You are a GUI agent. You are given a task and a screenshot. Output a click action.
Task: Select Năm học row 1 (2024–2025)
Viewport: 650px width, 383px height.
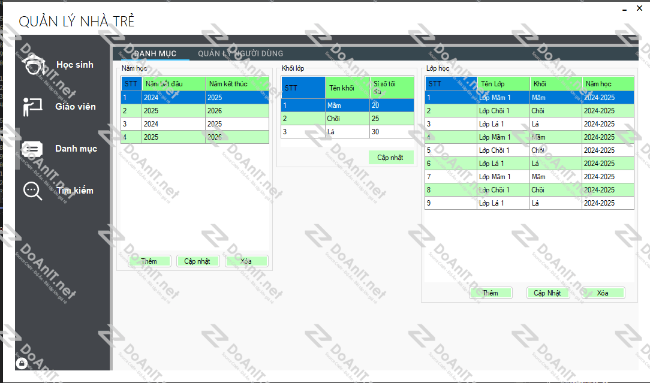(x=195, y=98)
